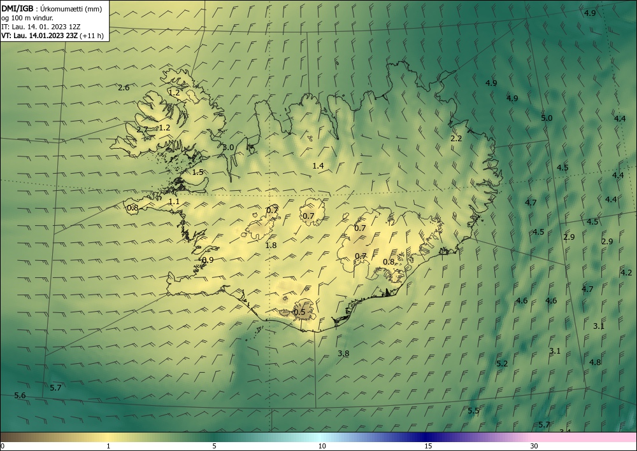
Task: Click the 2.6 value off the Westfjords
Action: click(x=124, y=88)
